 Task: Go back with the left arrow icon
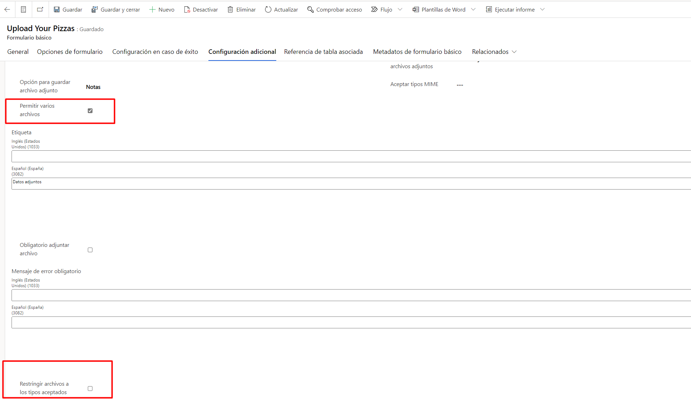point(7,9)
